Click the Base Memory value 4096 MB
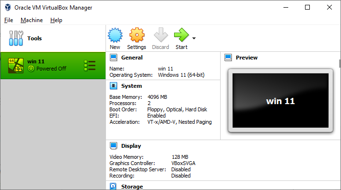This screenshot has width=341, height=190. (157, 97)
